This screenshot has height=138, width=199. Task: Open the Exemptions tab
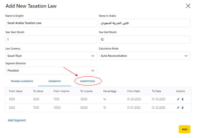pyautogui.click(x=87, y=81)
